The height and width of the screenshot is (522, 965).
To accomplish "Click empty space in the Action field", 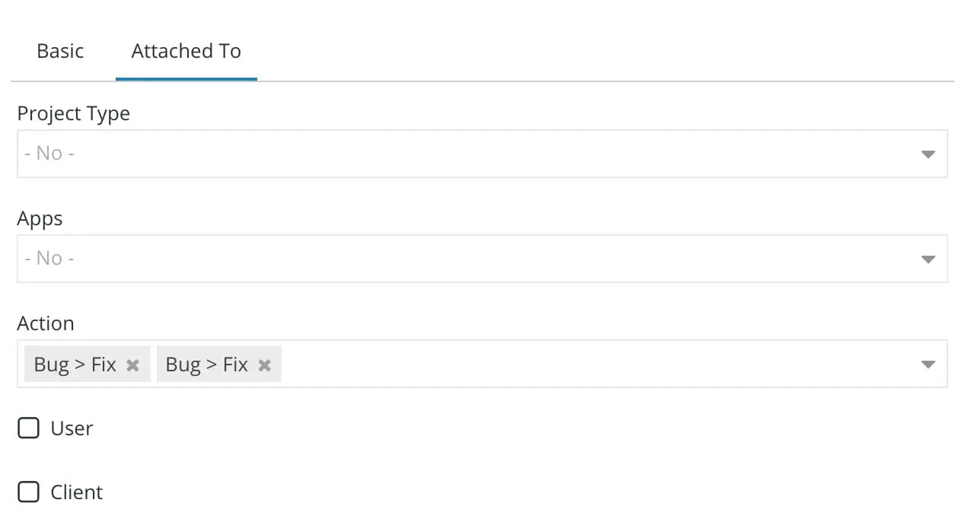I will point(594,364).
